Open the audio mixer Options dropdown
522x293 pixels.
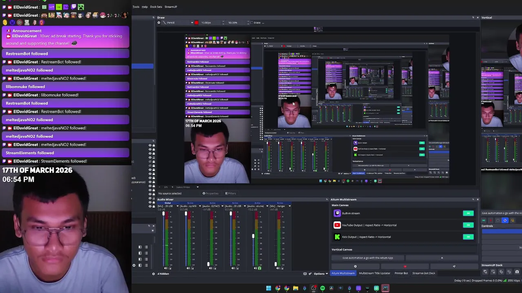(x=321, y=274)
